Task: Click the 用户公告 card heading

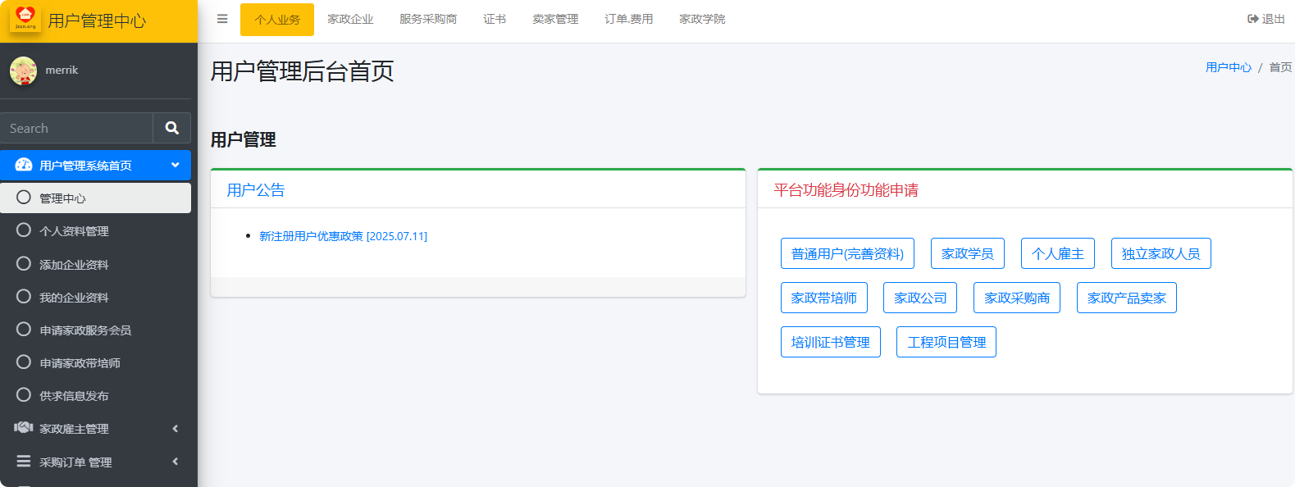Action: pyautogui.click(x=256, y=190)
